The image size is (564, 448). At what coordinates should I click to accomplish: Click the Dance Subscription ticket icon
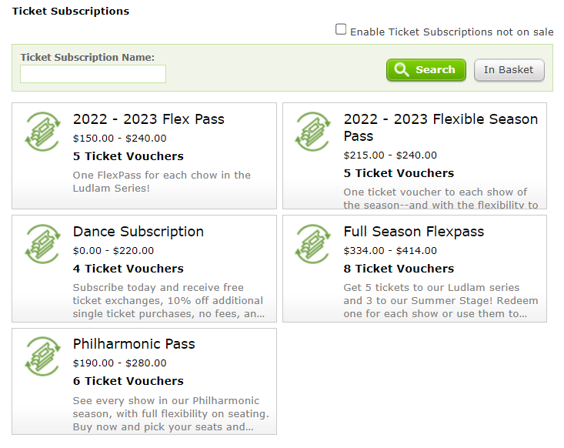tap(43, 244)
